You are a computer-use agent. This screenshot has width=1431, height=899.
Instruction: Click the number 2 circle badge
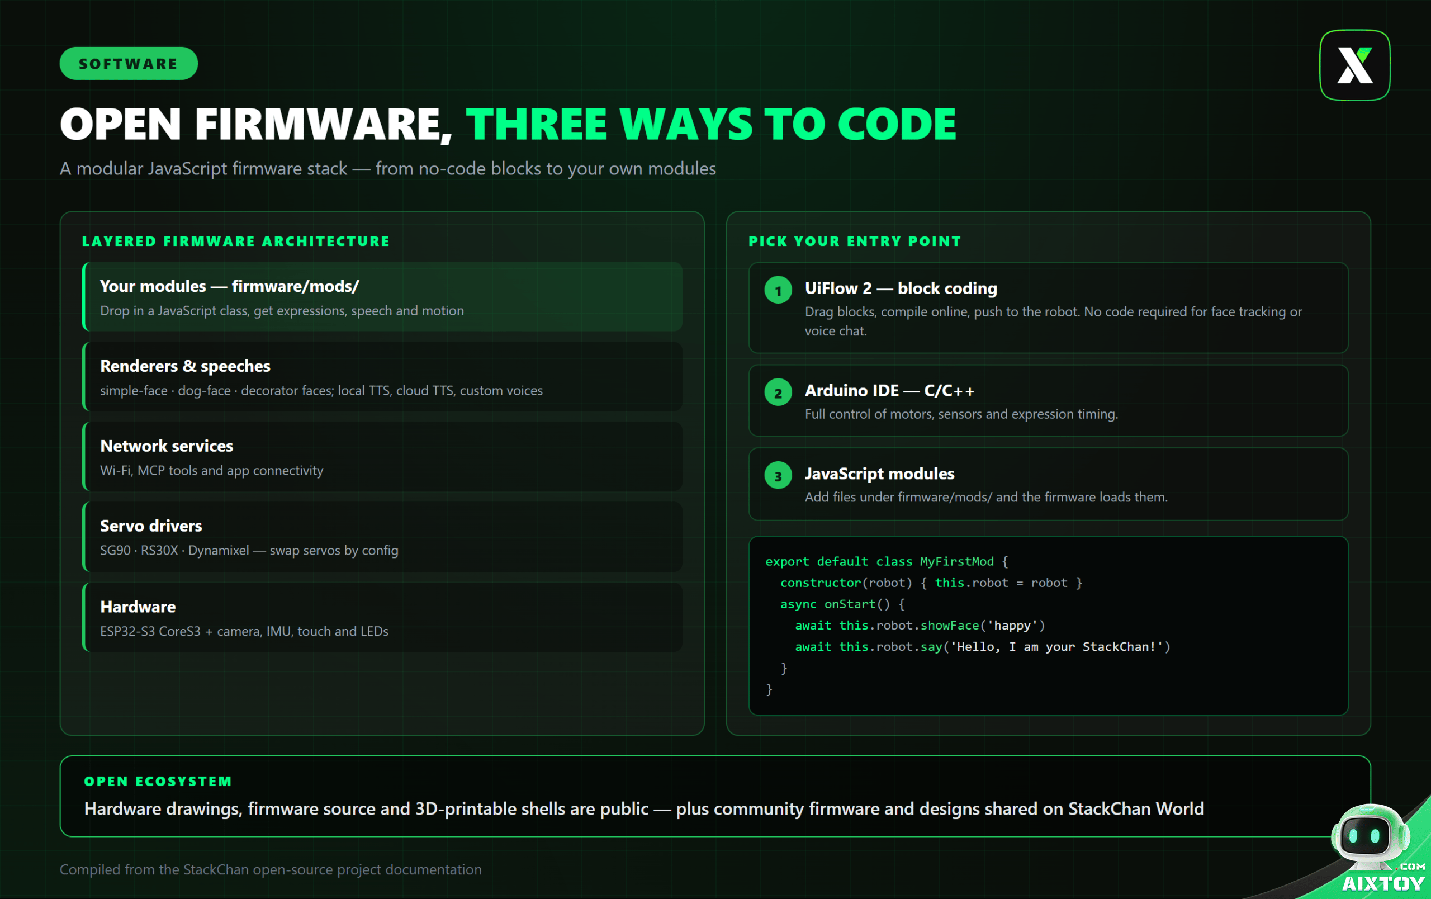[x=778, y=393]
